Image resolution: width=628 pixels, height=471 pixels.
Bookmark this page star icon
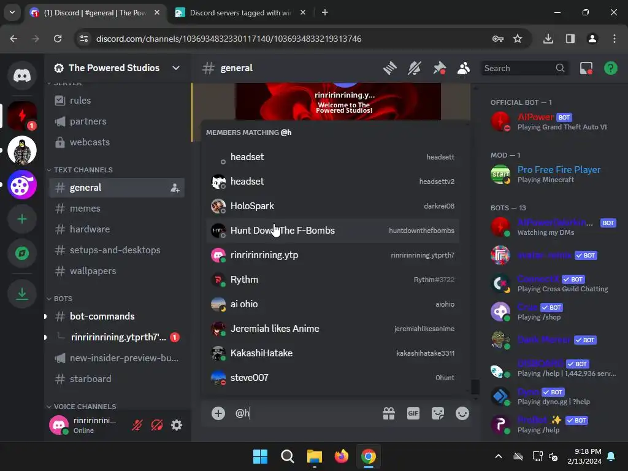click(x=518, y=39)
